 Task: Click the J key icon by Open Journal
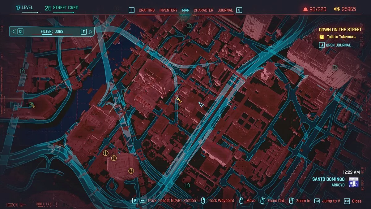point(322,45)
